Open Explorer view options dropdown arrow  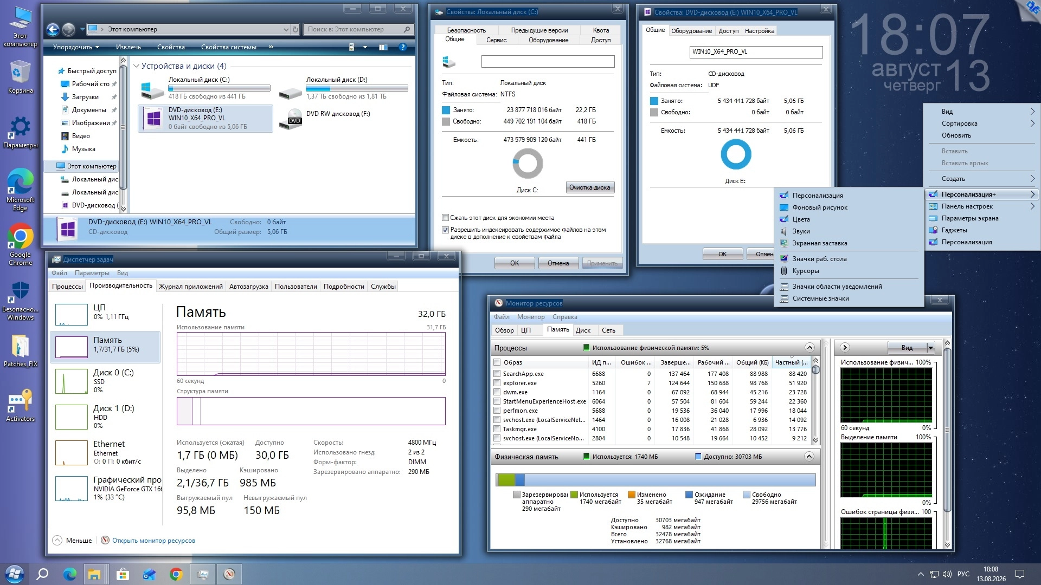pyautogui.click(x=365, y=47)
